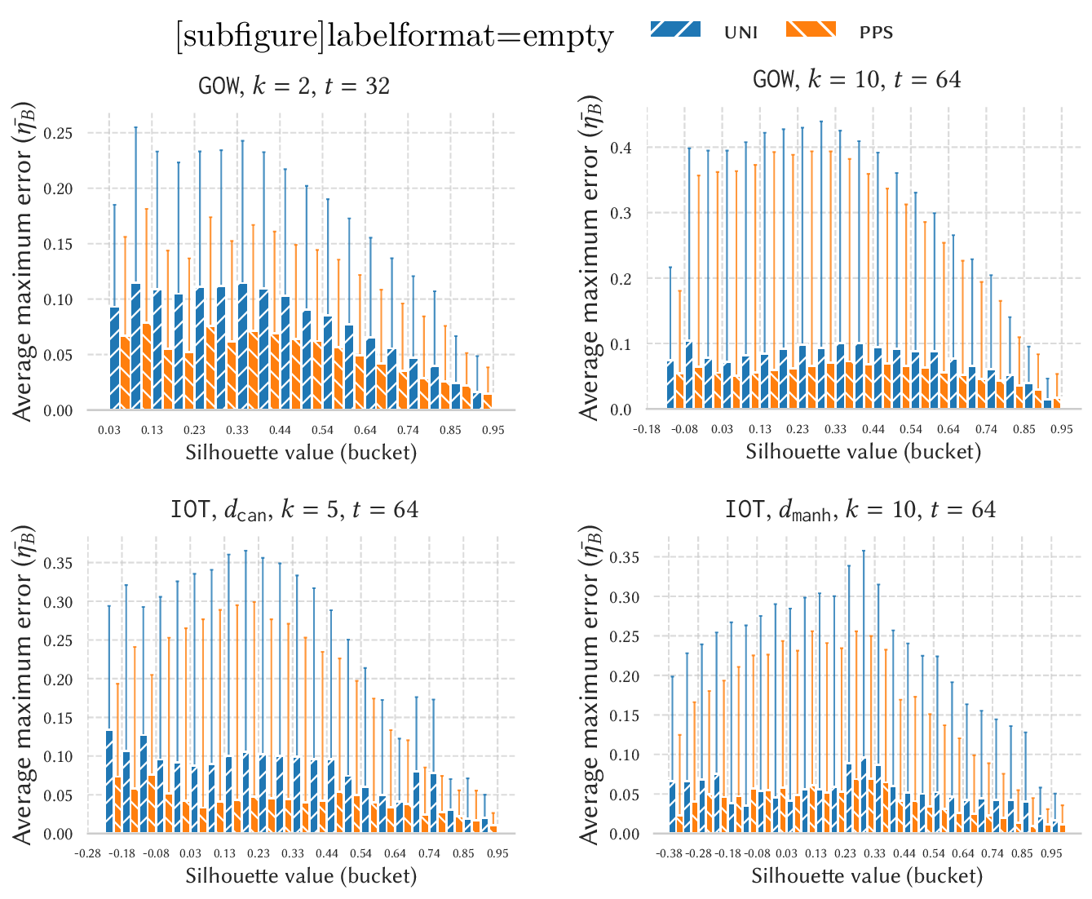Click the 0.05 y-tick in GOW k = 2 chart

coord(60,355)
